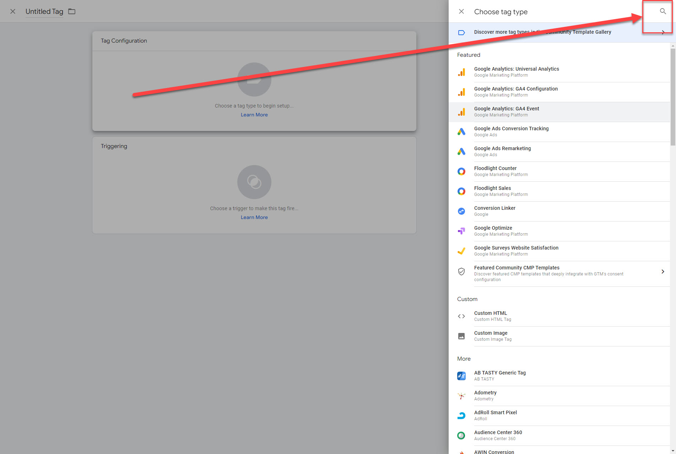This screenshot has width=676, height=454.
Task: Select the Google Ads Remarketing icon
Action: (461, 152)
